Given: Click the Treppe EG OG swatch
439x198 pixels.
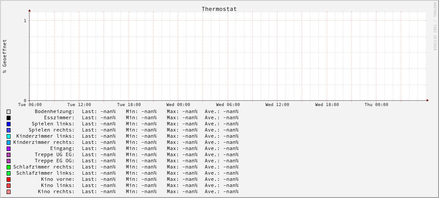Looking at the screenshot, I should pyautogui.click(x=8, y=161).
